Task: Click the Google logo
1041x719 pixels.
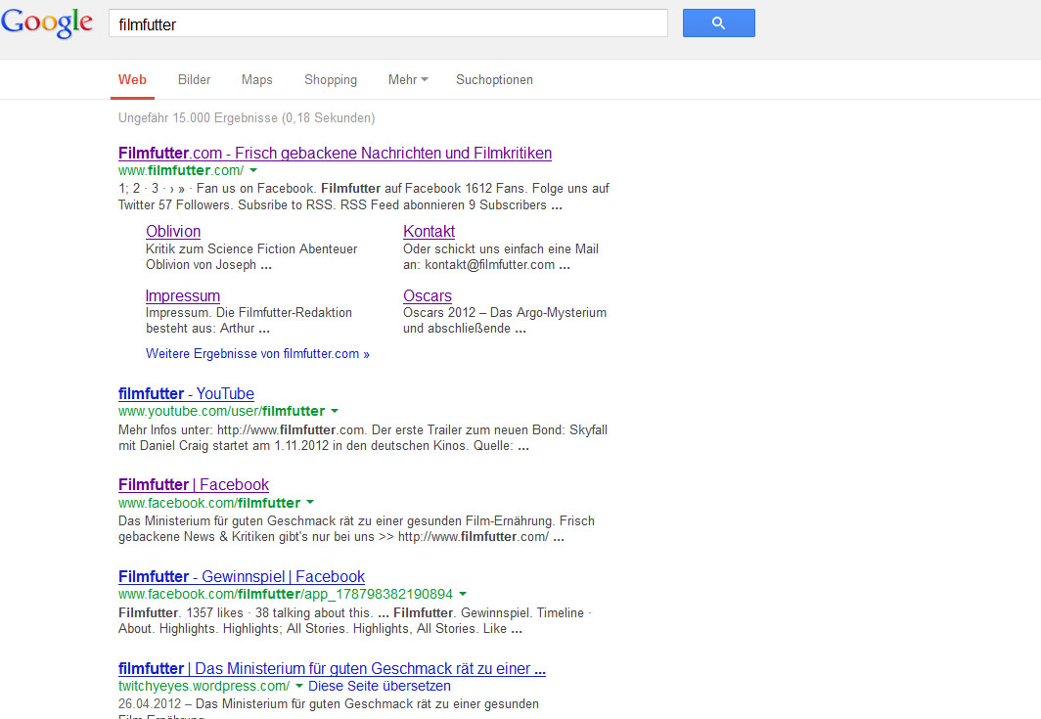Action: pyautogui.click(x=47, y=23)
